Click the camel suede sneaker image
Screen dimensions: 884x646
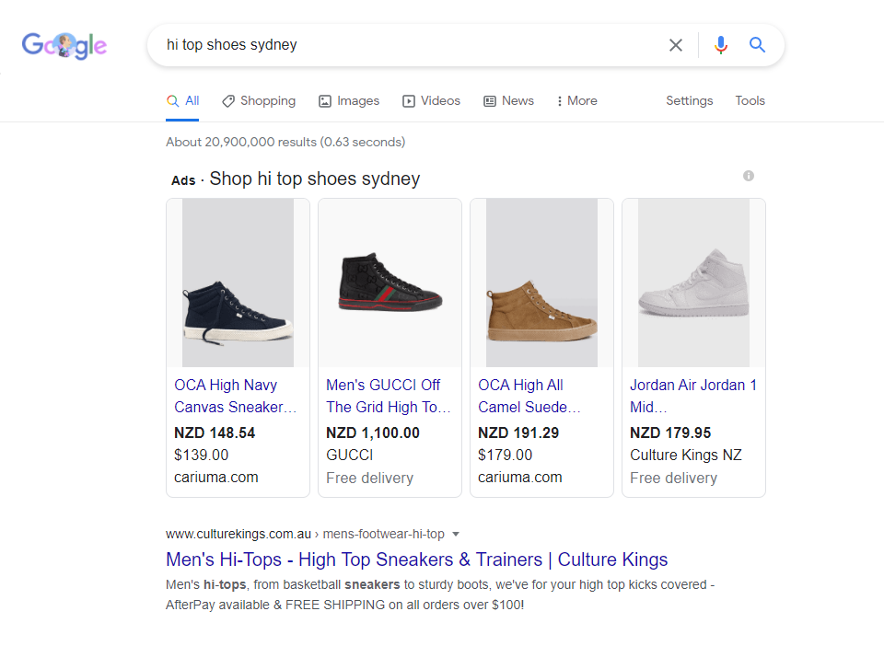(x=541, y=283)
